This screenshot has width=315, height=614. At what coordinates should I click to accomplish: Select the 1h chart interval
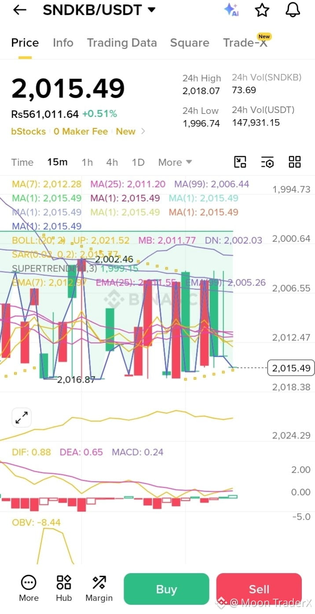click(x=87, y=162)
